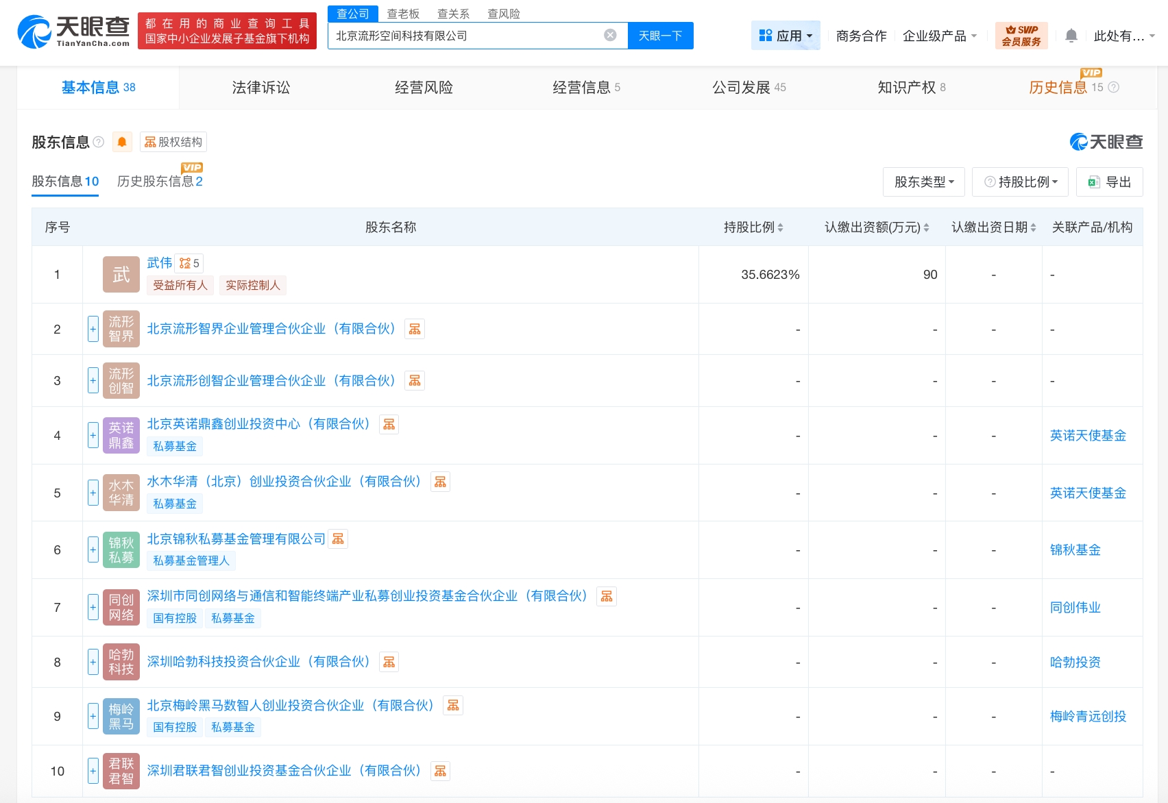This screenshot has width=1168, height=803.
Task: Click the subscribe bell icon next to 股东信息
Action: tap(122, 142)
